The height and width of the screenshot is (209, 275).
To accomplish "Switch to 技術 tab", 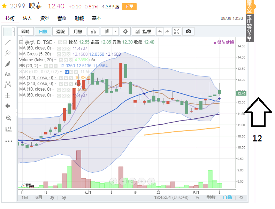I will (x=10, y=18).
